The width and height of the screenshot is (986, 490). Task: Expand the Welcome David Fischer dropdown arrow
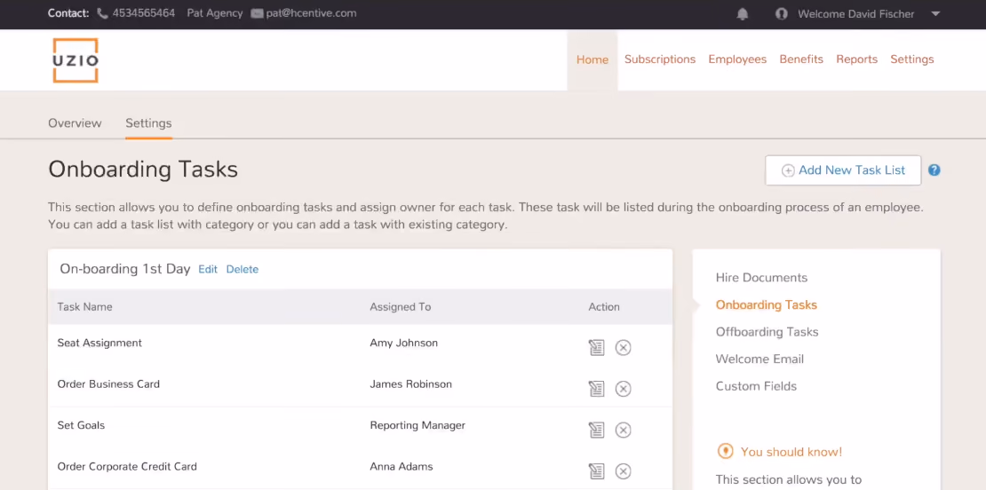tap(935, 14)
